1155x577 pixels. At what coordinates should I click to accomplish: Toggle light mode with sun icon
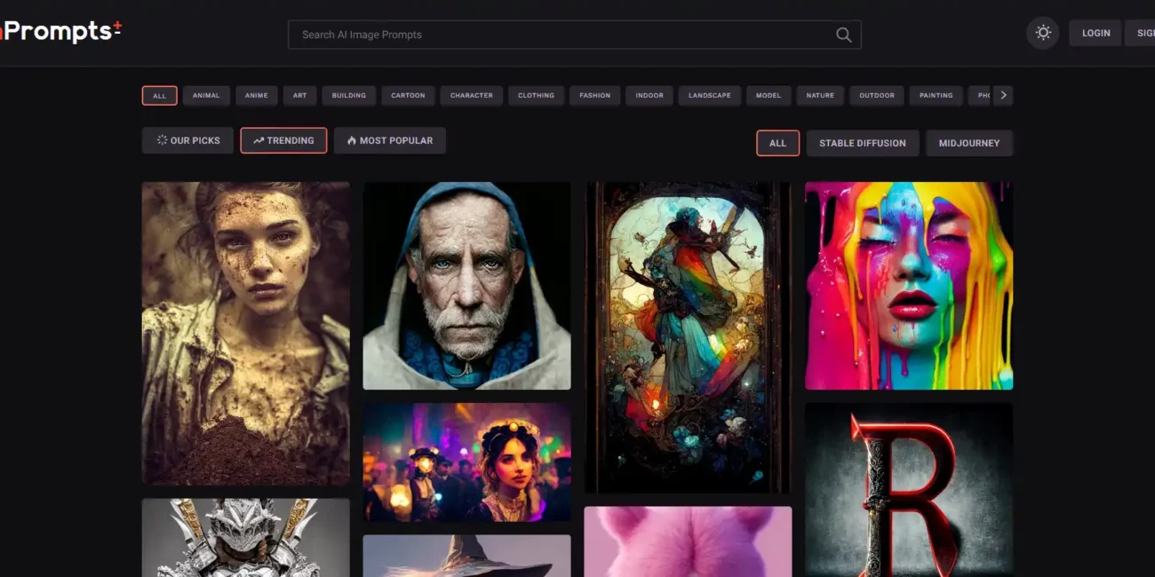1043,33
